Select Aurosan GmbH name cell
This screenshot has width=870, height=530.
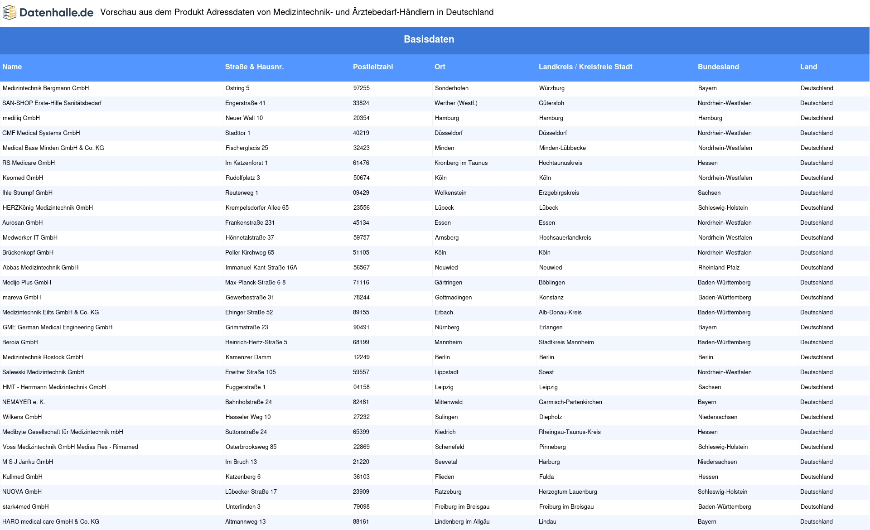[23, 223]
